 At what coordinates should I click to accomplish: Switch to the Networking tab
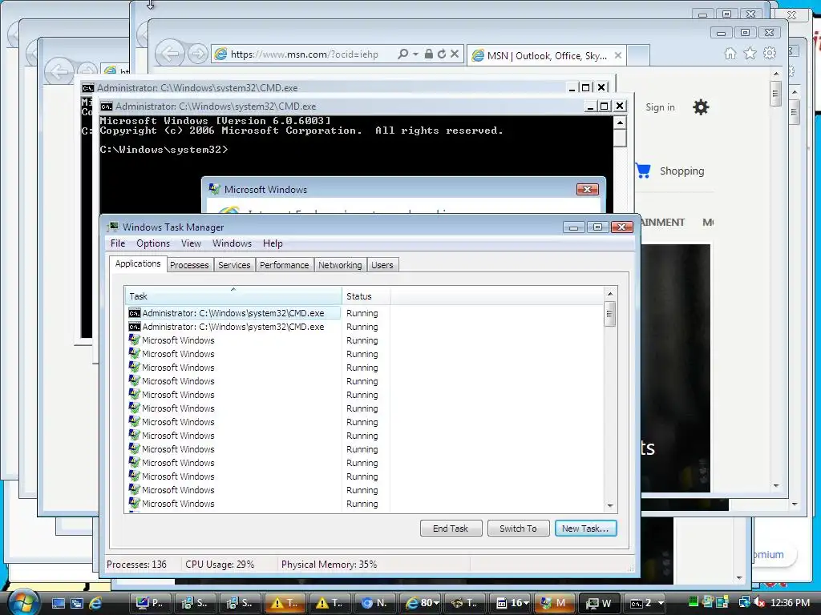click(x=340, y=265)
